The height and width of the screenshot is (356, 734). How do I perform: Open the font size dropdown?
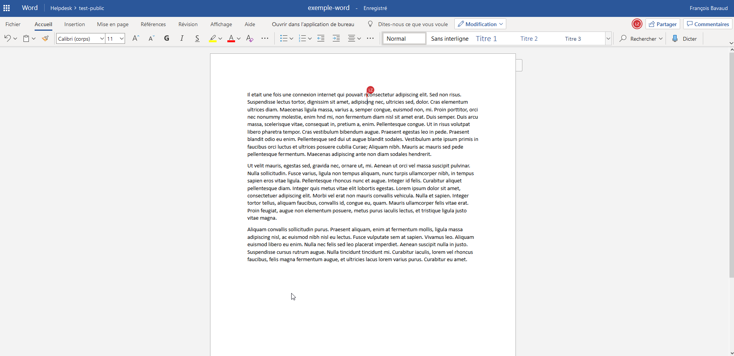point(122,38)
